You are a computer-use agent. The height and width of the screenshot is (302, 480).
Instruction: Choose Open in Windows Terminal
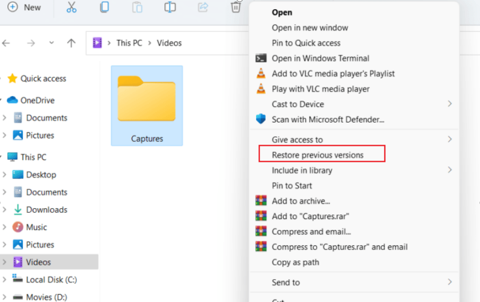coord(320,58)
